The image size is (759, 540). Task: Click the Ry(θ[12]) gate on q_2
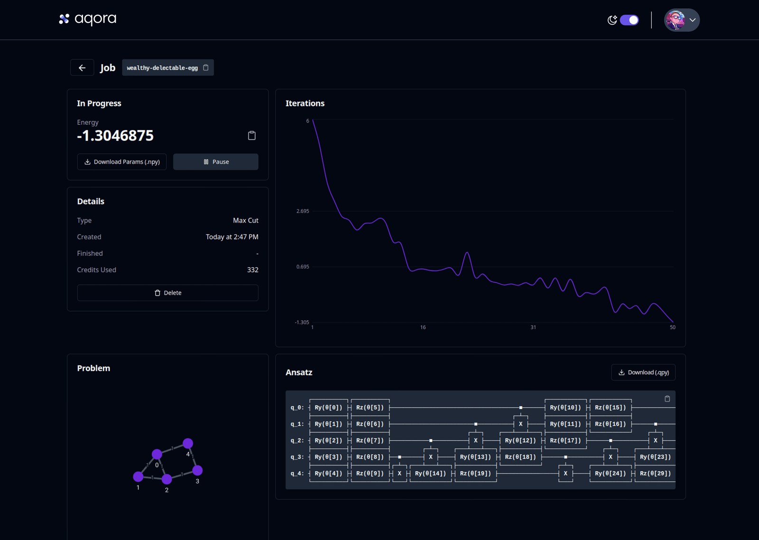pyautogui.click(x=520, y=440)
